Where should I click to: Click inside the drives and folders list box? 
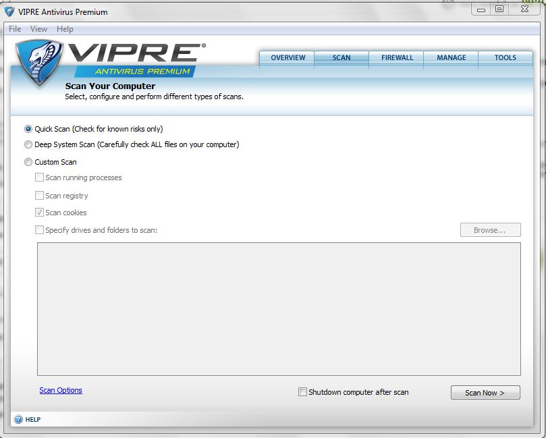[x=279, y=309]
